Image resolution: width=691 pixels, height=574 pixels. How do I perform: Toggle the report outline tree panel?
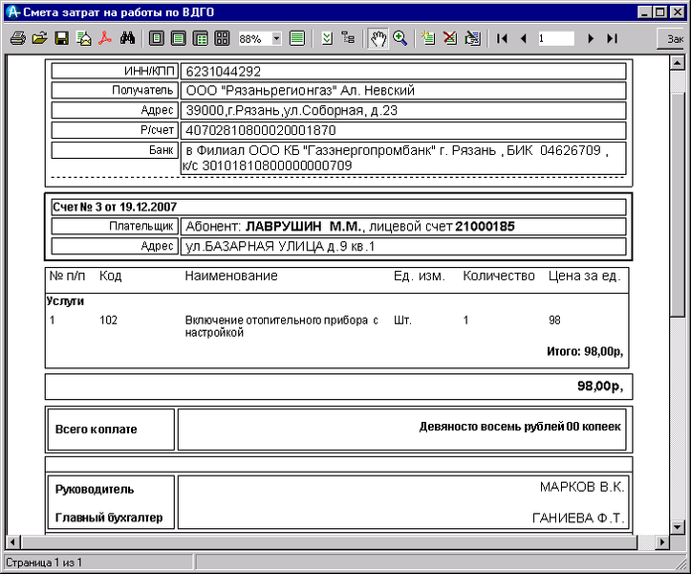(x=347, y=38)
